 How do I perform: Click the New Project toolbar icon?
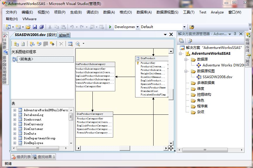[8, 27]
